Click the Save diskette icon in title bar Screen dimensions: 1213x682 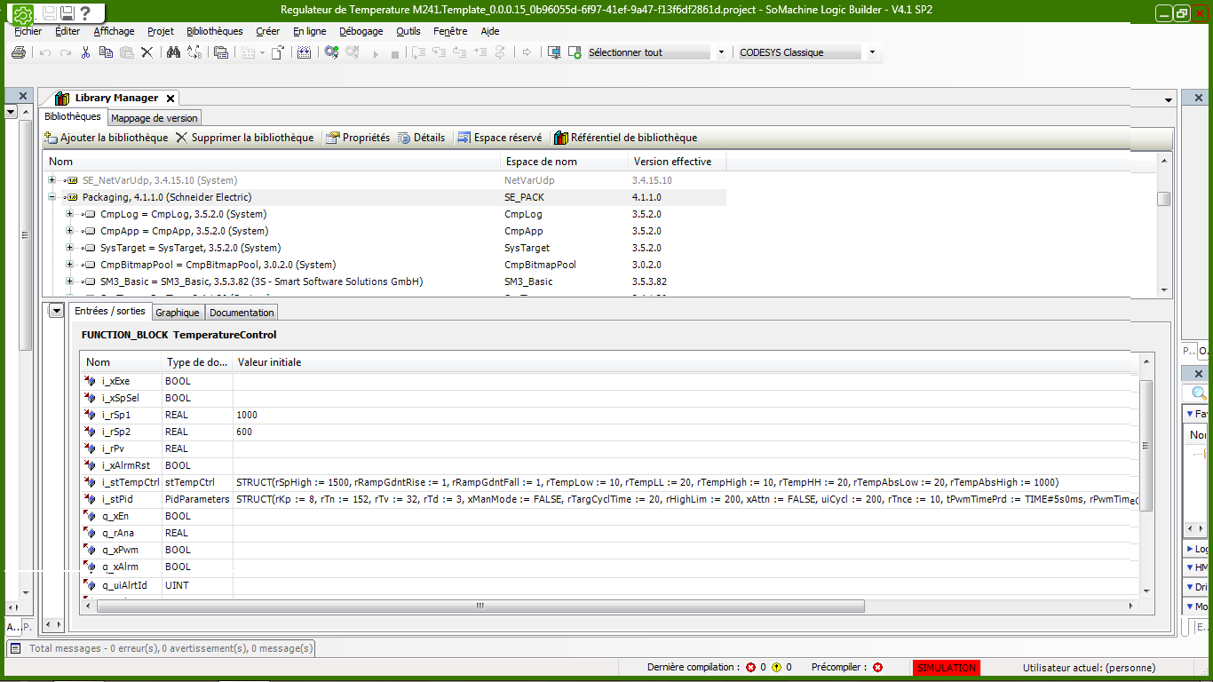(x=67, y=13)
